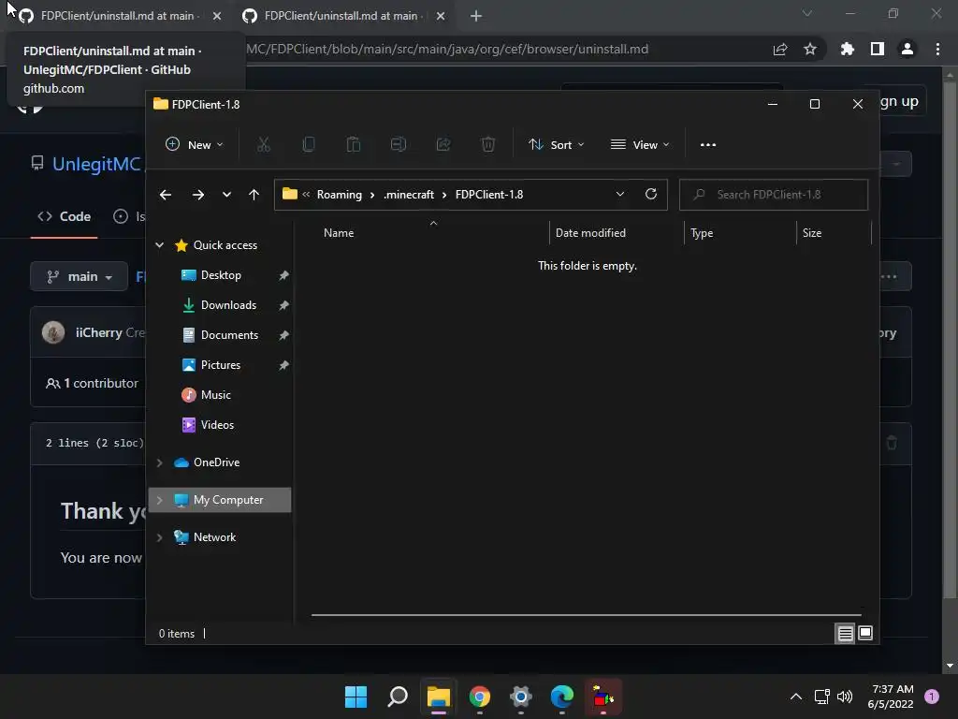Open Chrome profile avatar icon

(x=907, y=49)
